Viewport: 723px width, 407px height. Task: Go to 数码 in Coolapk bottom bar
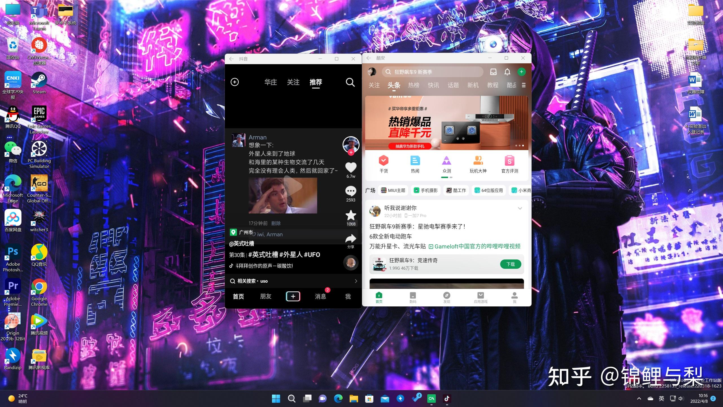click(413, 298)
